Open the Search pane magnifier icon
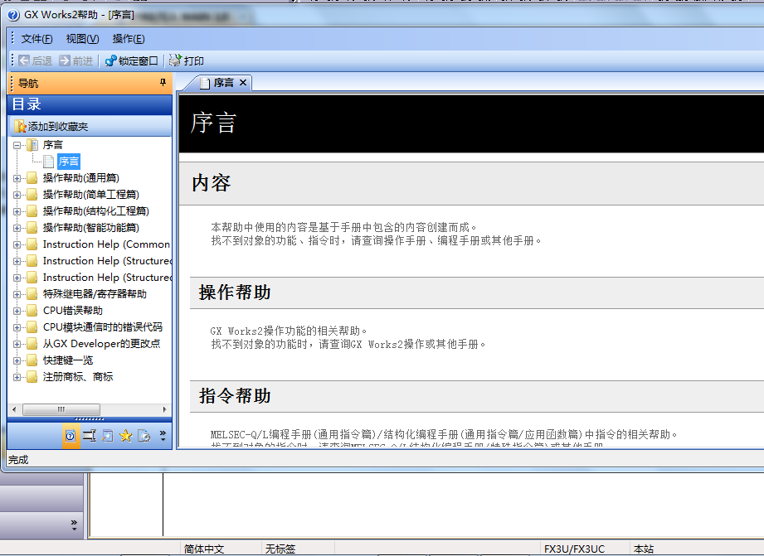764x556 pixels. pyautogui.click(x=108, y=436)
